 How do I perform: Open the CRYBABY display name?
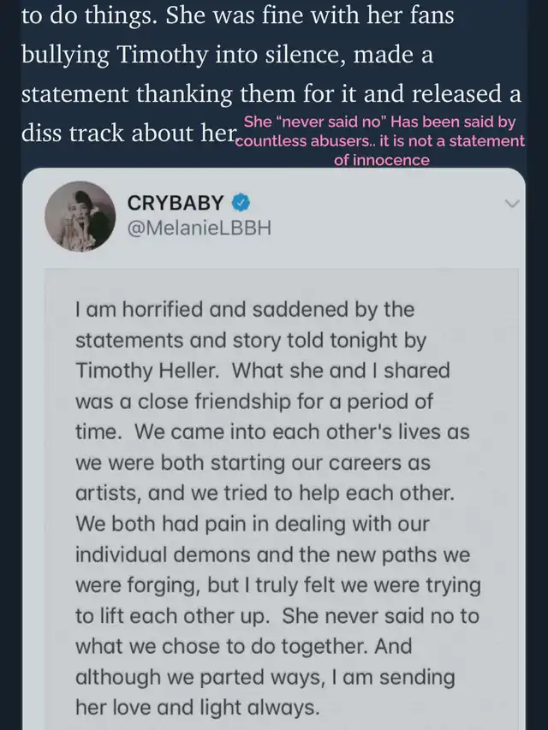pos(176,203)
